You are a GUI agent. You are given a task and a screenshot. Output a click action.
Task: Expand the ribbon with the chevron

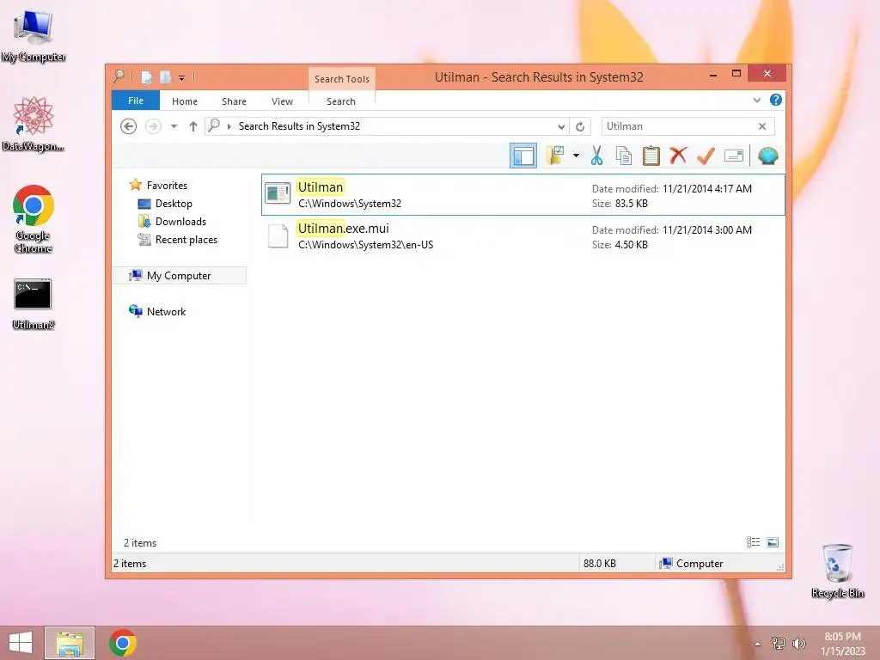(757, 100)
